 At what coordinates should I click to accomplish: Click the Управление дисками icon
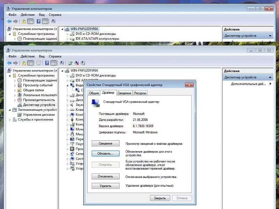[20, 115]
